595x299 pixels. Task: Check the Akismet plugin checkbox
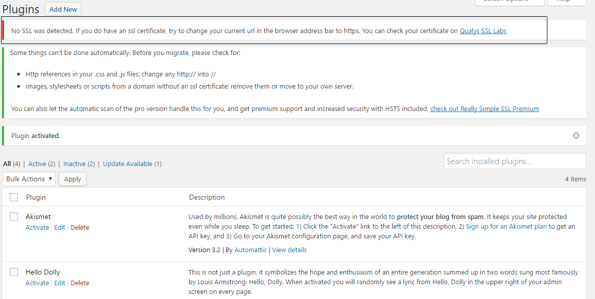point(14,216)
